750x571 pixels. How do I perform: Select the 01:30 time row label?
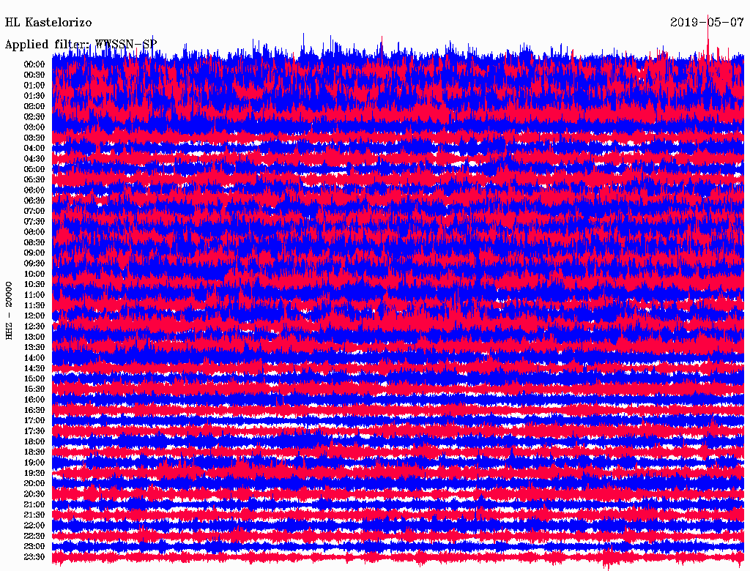click(x=34, y=96)
